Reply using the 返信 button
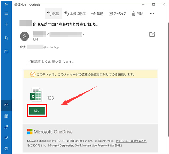169x154 pixels. coord(53,13)
